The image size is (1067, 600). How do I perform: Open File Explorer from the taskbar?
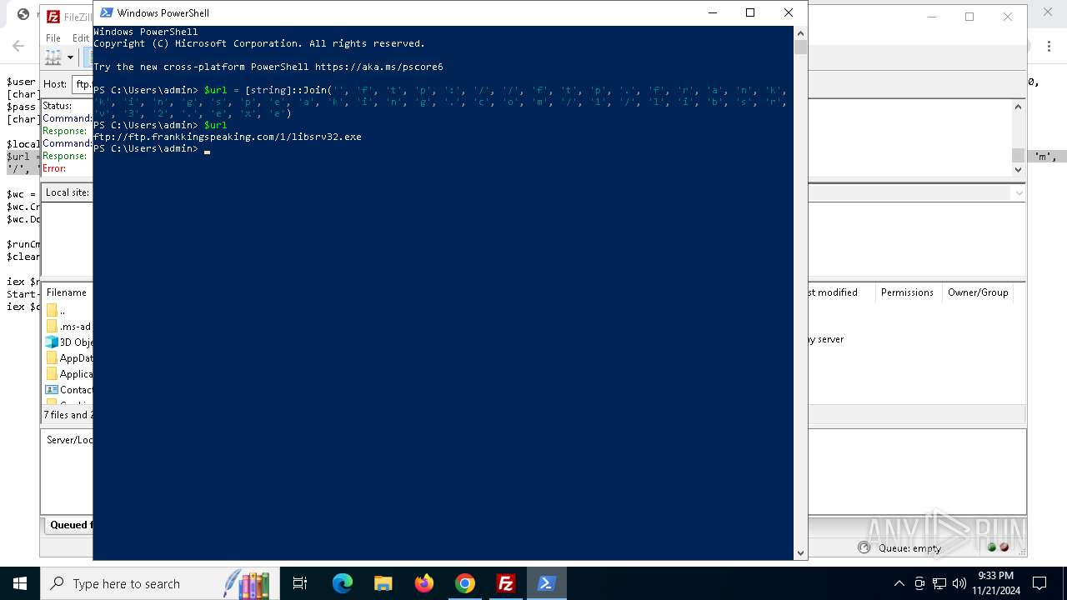click(x=383, y=583)
